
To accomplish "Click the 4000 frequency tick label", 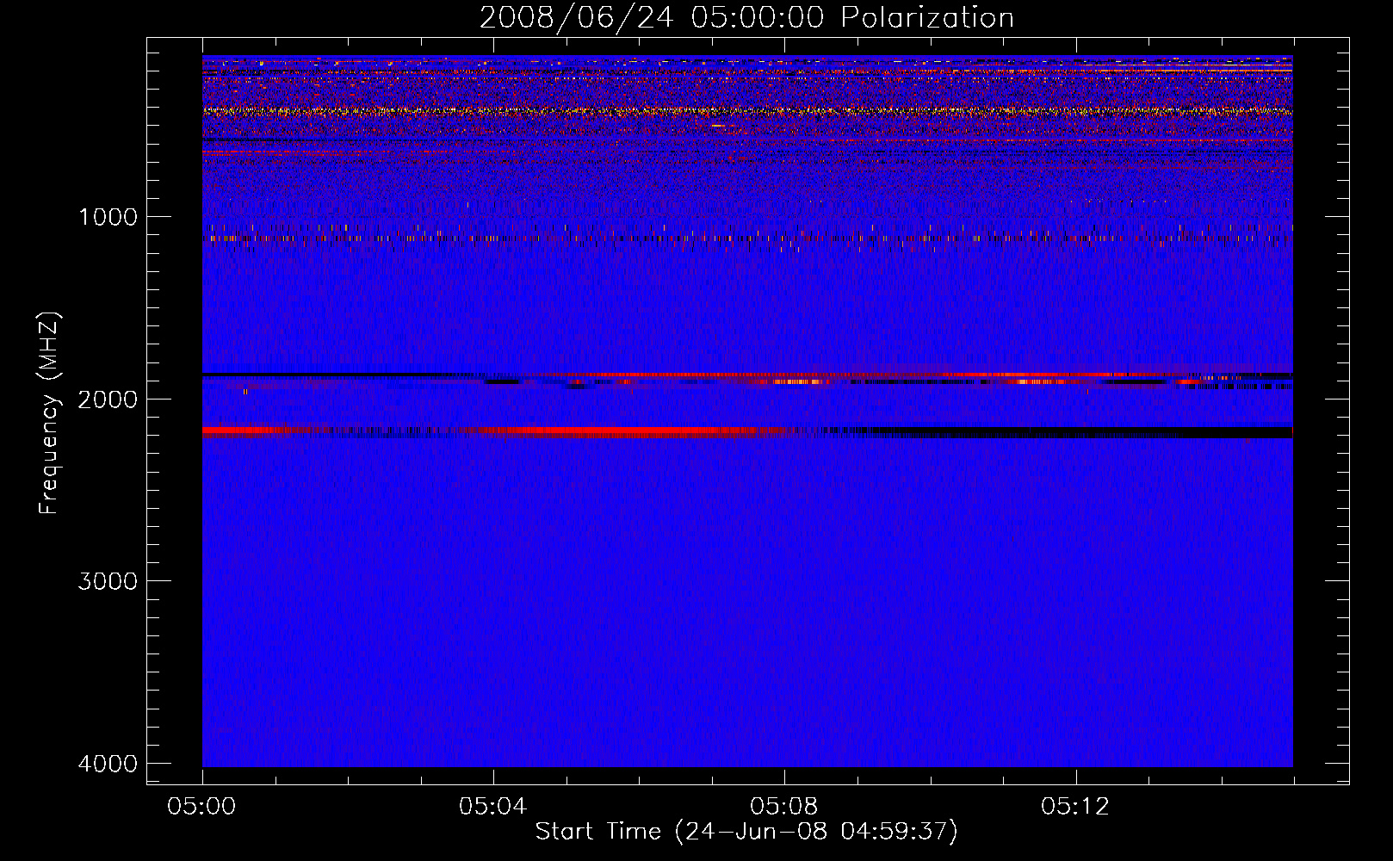I will click(108, 763).
